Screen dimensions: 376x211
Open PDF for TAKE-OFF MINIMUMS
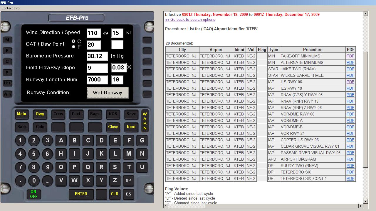[x=350, y=56]
